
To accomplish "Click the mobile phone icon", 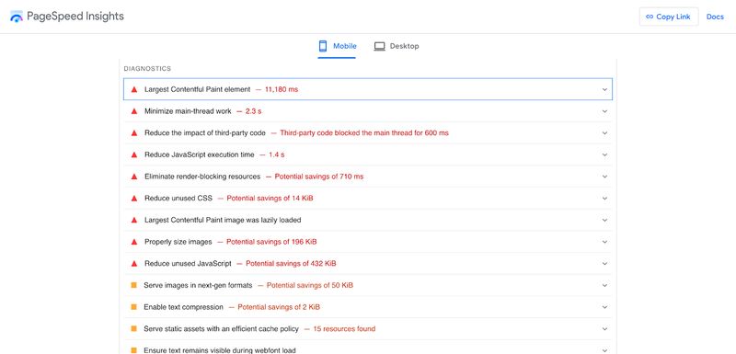I will pos(323,46).
